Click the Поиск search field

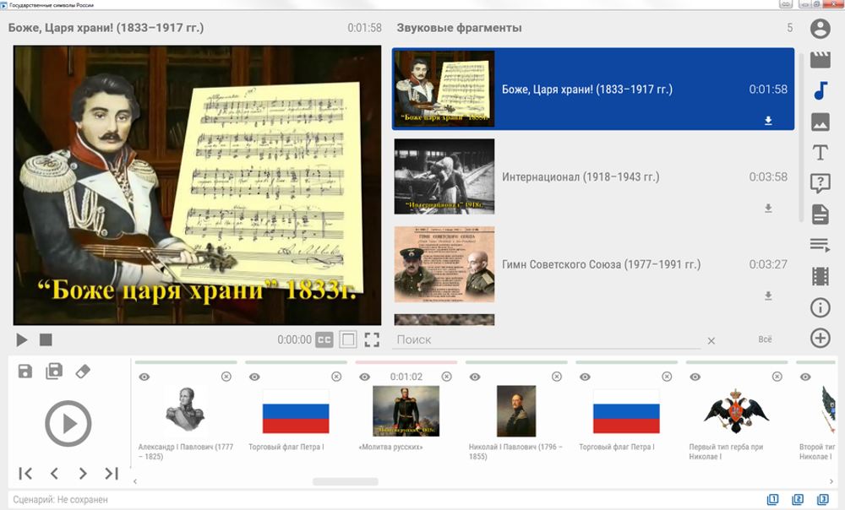(545, 339)
